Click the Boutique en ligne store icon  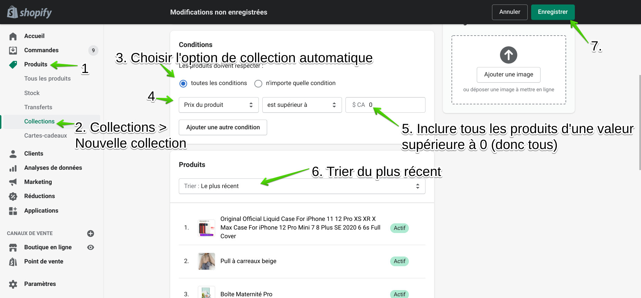point(13,248)
